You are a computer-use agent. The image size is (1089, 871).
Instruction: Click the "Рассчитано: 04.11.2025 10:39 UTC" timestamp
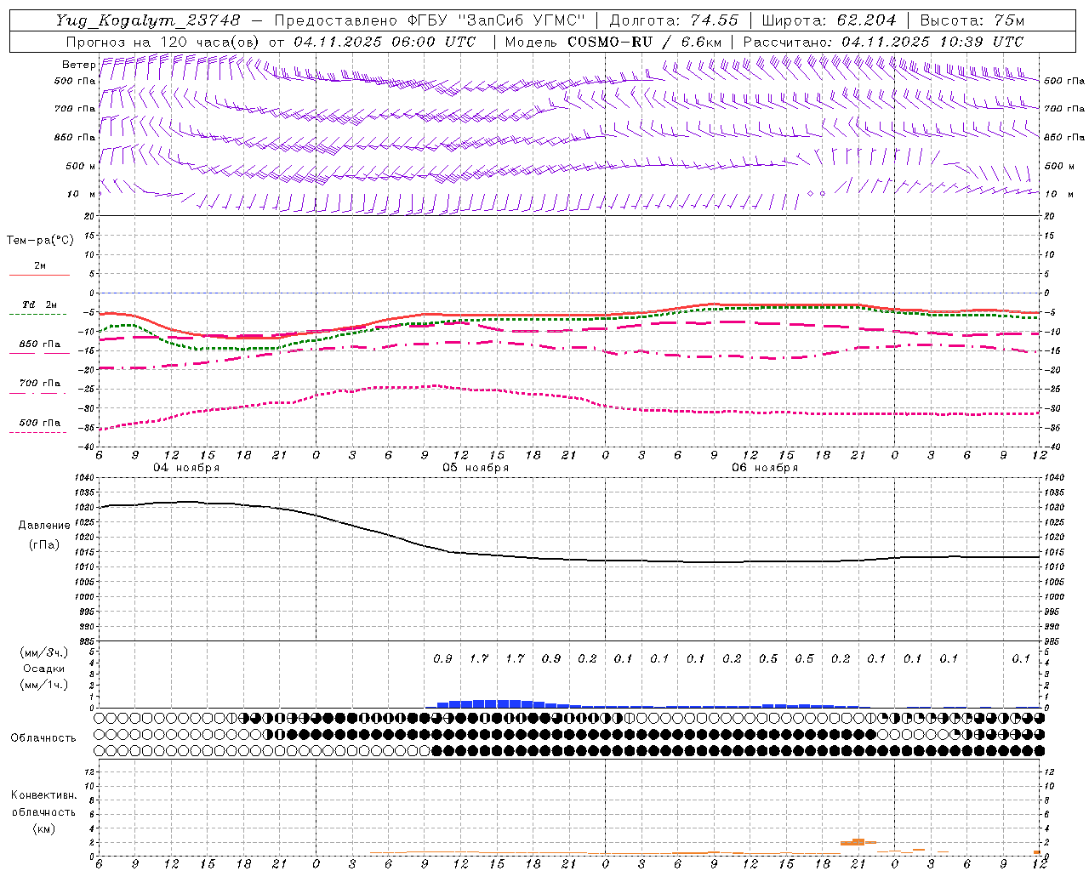tap(883, 42)
